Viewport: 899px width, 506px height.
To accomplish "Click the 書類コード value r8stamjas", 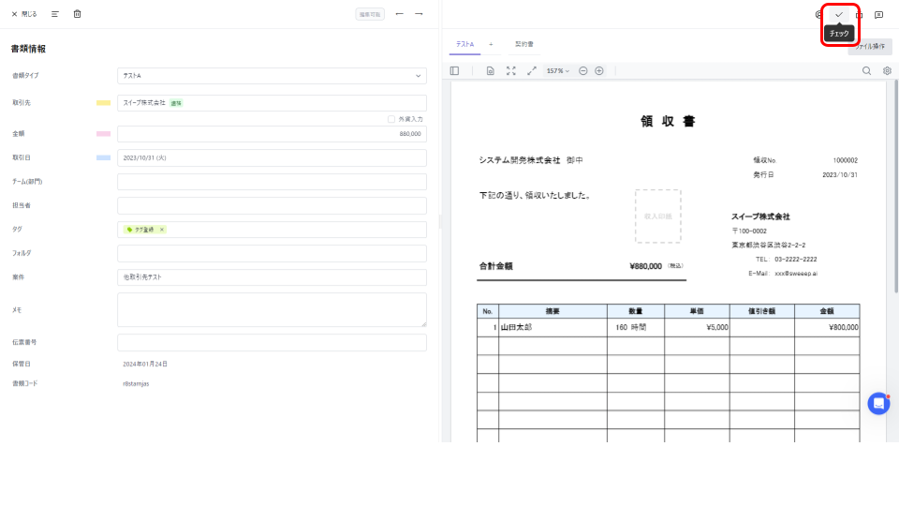I will pos(136,384).
